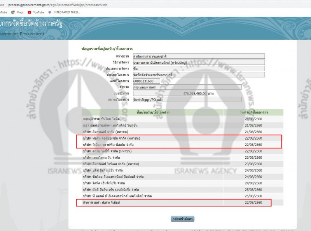The height and width of the screenshot is (231, 311).
Task: Open the YouTube bookmark next to Maps
Action: [36, 12]
